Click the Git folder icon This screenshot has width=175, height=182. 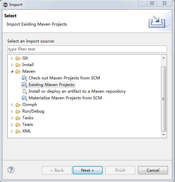[x=18, y=58]
